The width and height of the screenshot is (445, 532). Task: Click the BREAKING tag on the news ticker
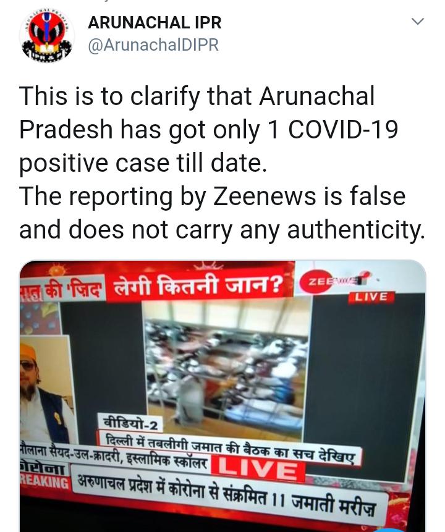pos(44,481)
